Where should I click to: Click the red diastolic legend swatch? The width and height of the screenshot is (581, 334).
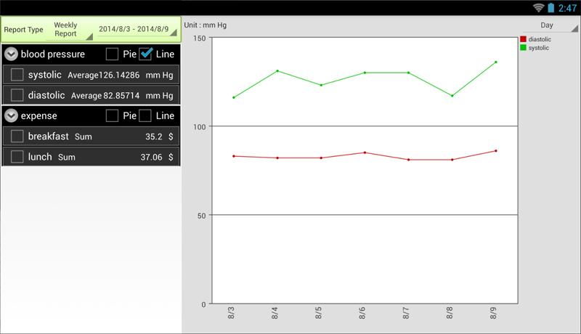click(523, 39)
